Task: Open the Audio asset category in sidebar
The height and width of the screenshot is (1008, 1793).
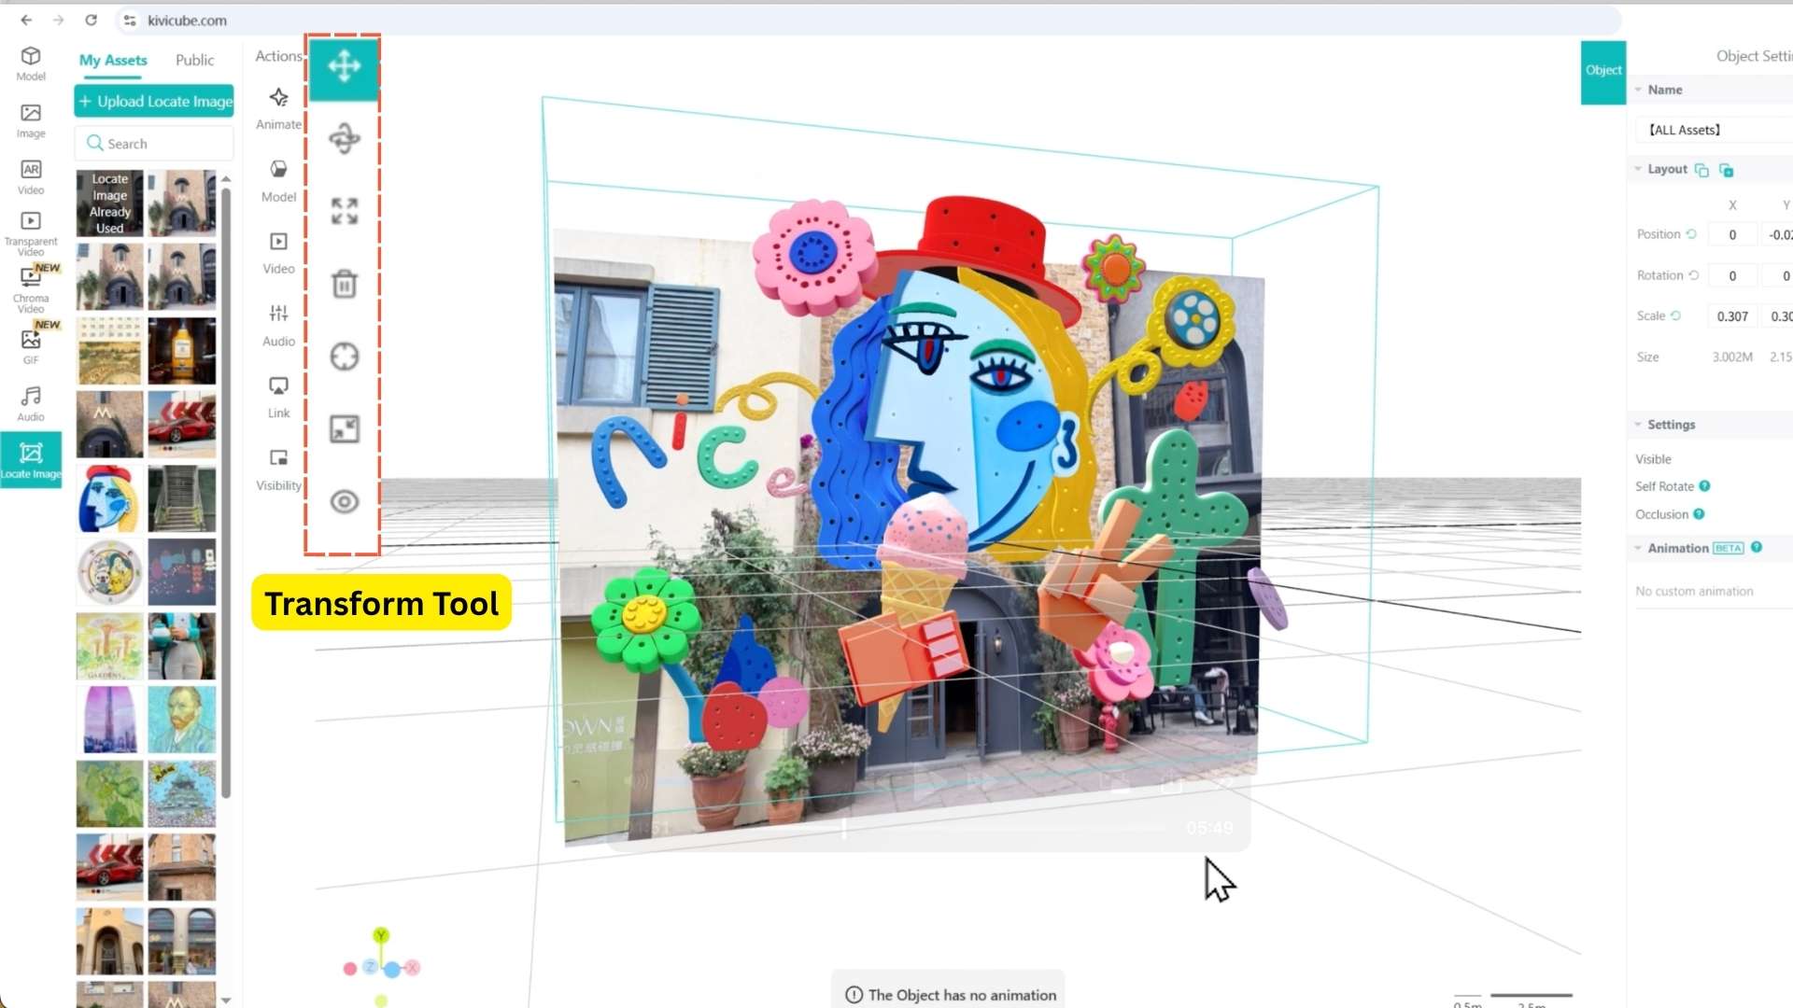Action: click(x=31, y=404)
